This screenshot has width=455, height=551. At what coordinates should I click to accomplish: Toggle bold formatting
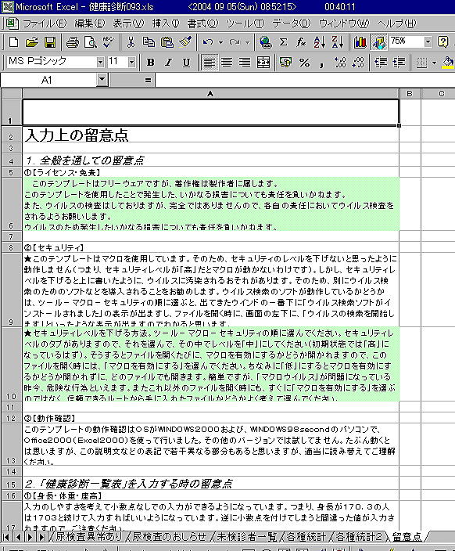tap(151, 63)
